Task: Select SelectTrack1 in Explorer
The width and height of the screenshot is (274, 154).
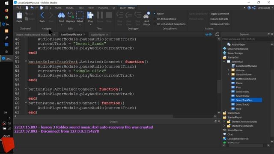Action: [x=243, y=92]
